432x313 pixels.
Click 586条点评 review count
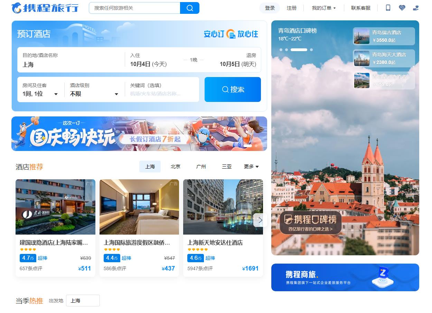click(x=115, y=268)
